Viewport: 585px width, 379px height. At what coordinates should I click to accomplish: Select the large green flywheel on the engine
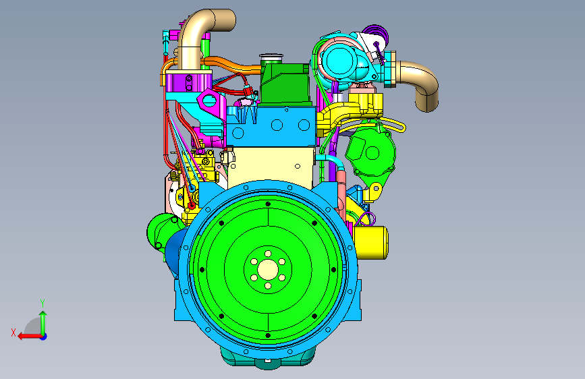tap(268, 269)
